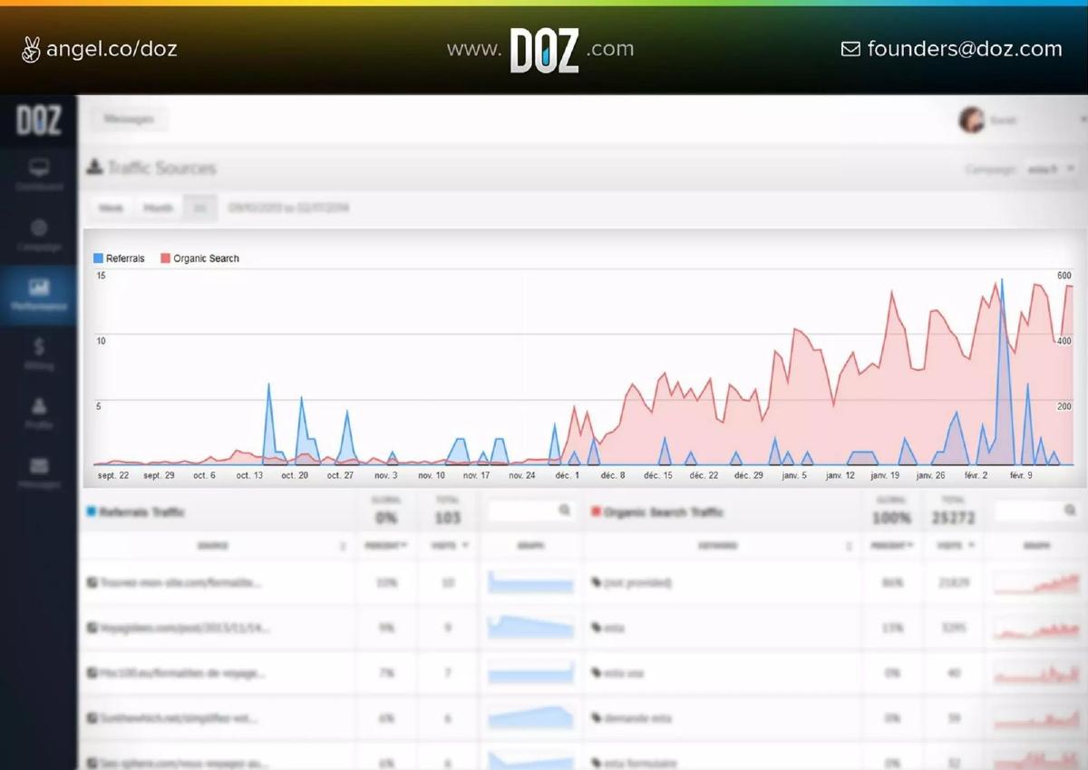The width and height of the screenshot is (1088, 770).
Task: Select the Week range button
Action: 111,208
